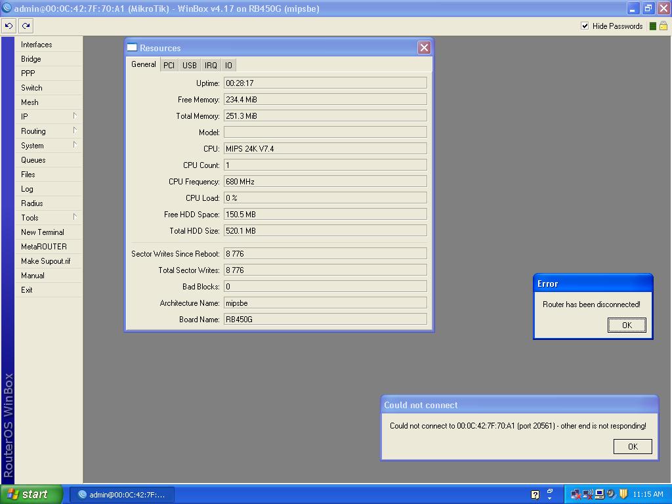Click the Could not connect dialog title bar
The width and height of the screenshot is (672, 504).
tap(520, 405)
